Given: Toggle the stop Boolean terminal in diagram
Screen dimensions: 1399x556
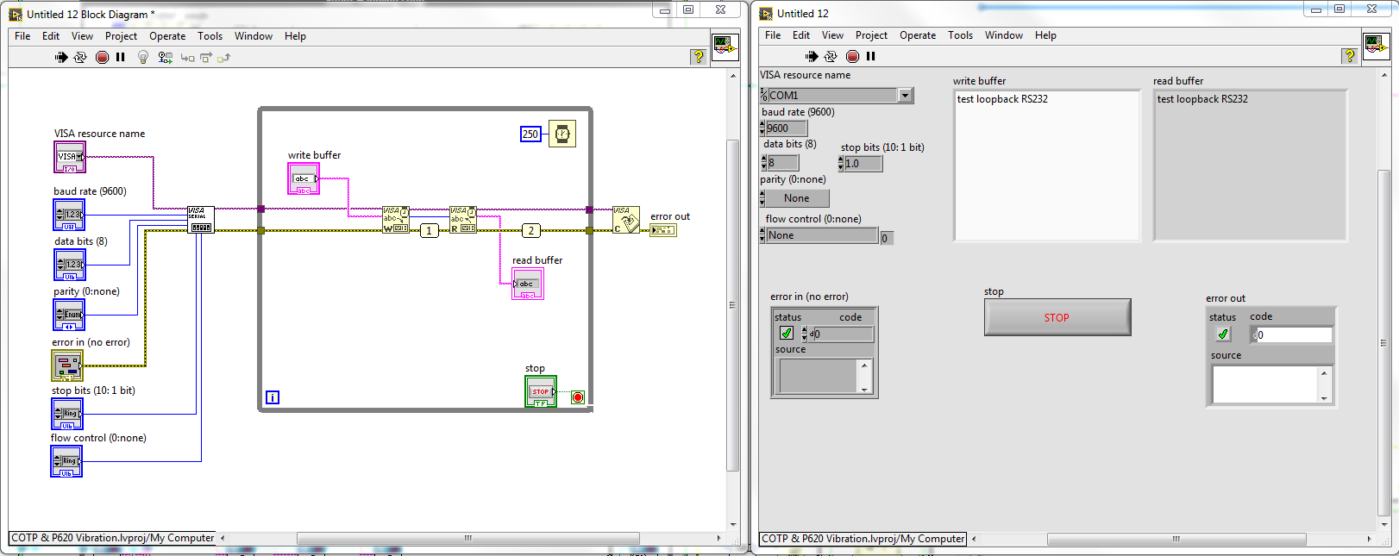Looking at the screenshot, I should pyautogui.click(x=540, y=392).
